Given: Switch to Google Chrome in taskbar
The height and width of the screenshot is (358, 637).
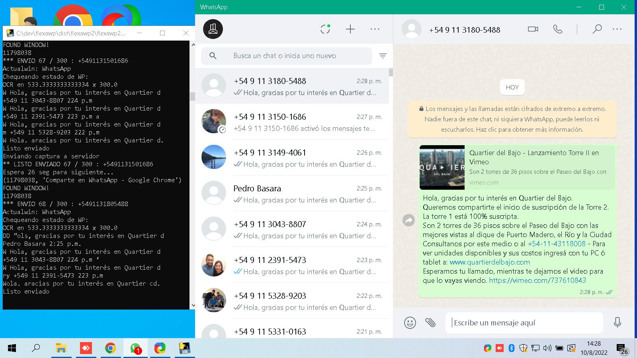Looking at the screenshot, I should click(110, 348).
